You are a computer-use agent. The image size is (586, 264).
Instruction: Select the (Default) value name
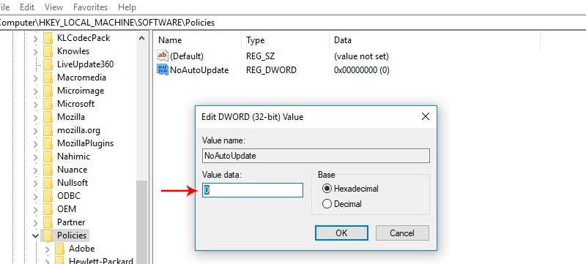[187, 56]
